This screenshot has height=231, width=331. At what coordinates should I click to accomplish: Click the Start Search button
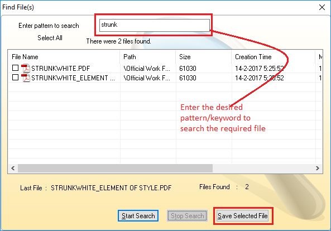138,216
